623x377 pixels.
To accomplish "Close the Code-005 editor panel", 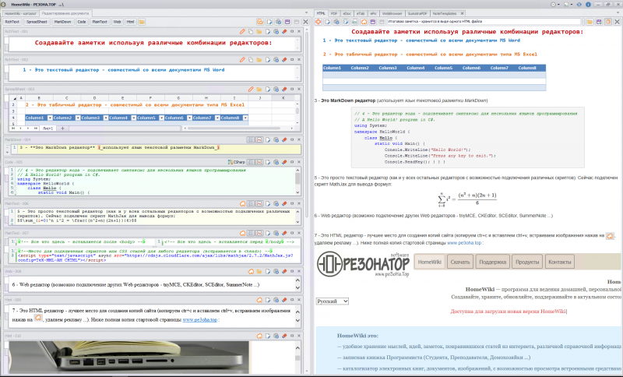I will (x=299, y=162).
